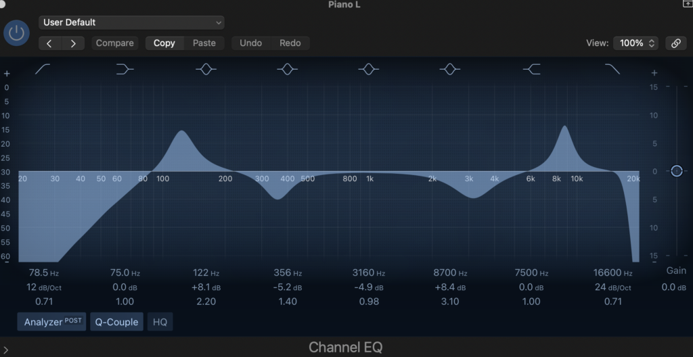Disable the Q-Couple option
The width and height of the screenshot is (693, 357).
(116, 322)
